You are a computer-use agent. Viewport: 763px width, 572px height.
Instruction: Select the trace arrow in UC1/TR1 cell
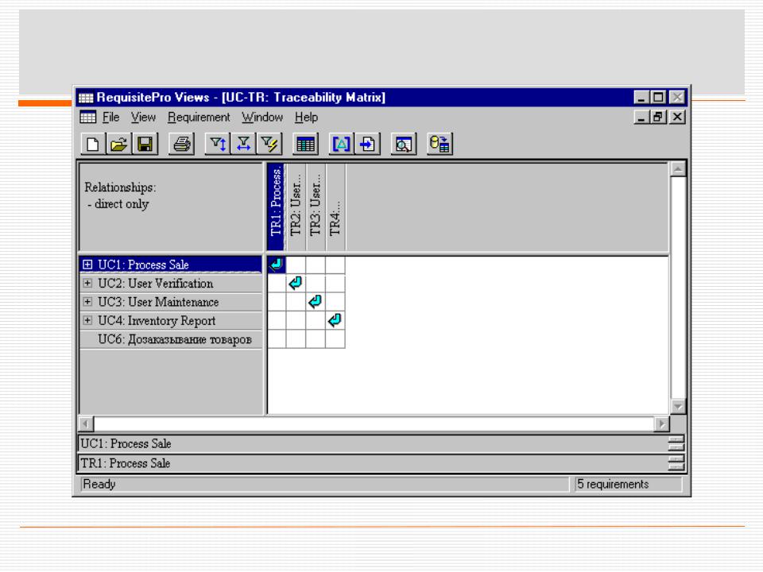point(276,265)
